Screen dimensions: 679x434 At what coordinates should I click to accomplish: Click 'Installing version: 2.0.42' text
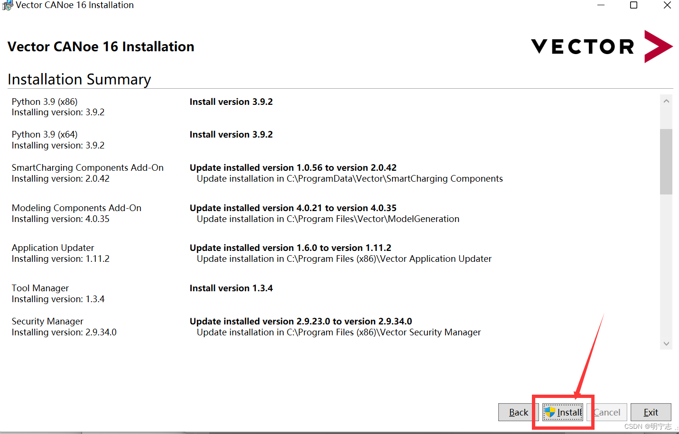pos(61,178)
